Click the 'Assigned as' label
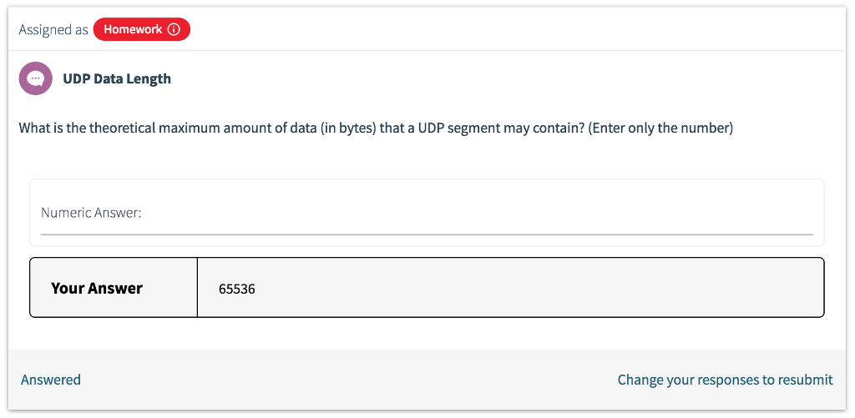The width and height of the screenshot is (855, 418). pyautogui.click(x=53, y=29)
